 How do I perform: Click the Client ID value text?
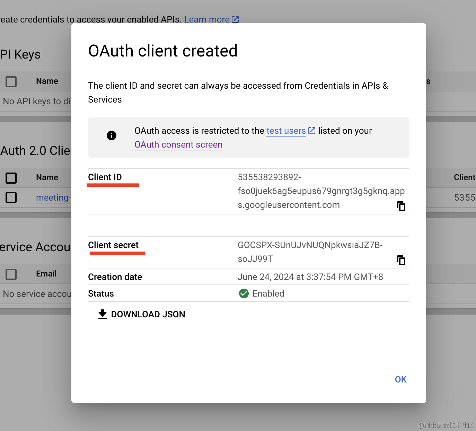[x=321, y=191]
